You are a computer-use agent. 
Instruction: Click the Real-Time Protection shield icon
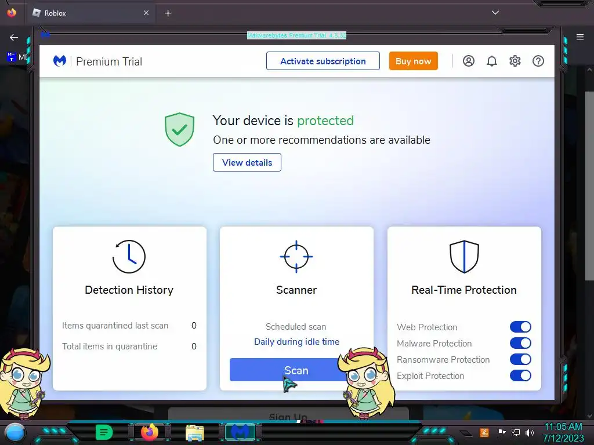[x=464, y=257]
